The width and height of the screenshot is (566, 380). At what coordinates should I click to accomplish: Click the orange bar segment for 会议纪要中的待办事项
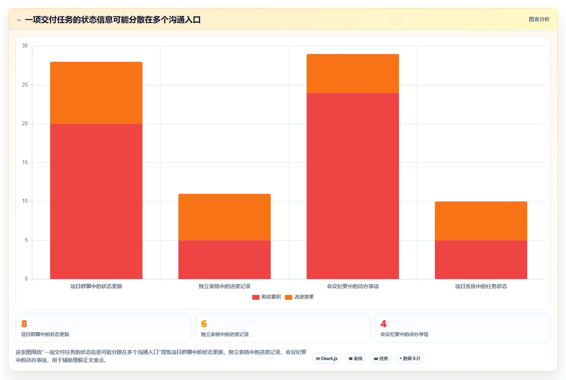[353, 73]
